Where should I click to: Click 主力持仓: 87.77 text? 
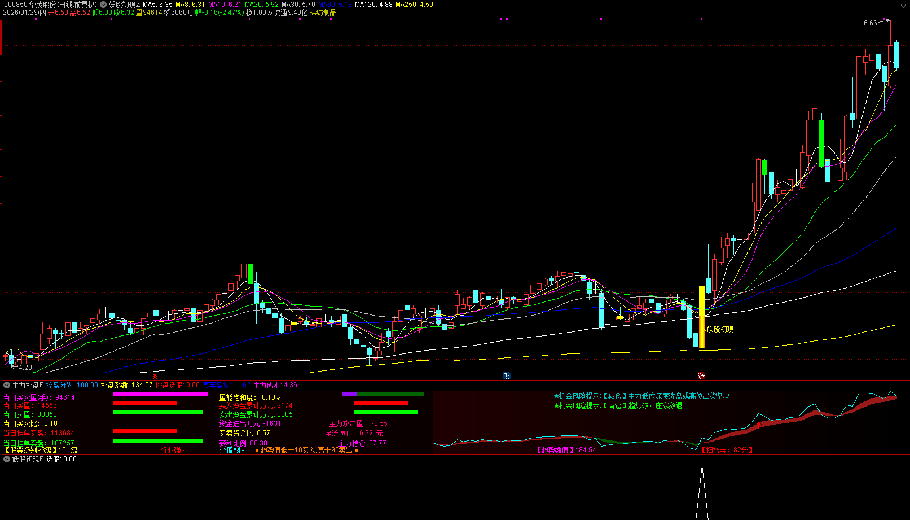coord(362,443)
